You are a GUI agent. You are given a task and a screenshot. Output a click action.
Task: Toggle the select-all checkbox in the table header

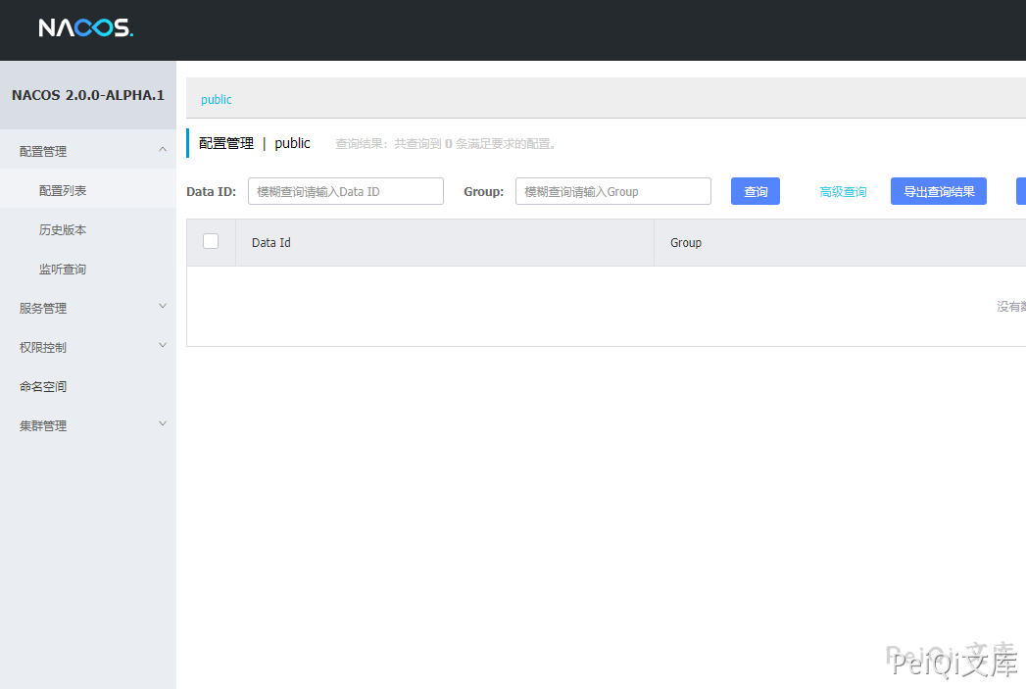[211, 242]
